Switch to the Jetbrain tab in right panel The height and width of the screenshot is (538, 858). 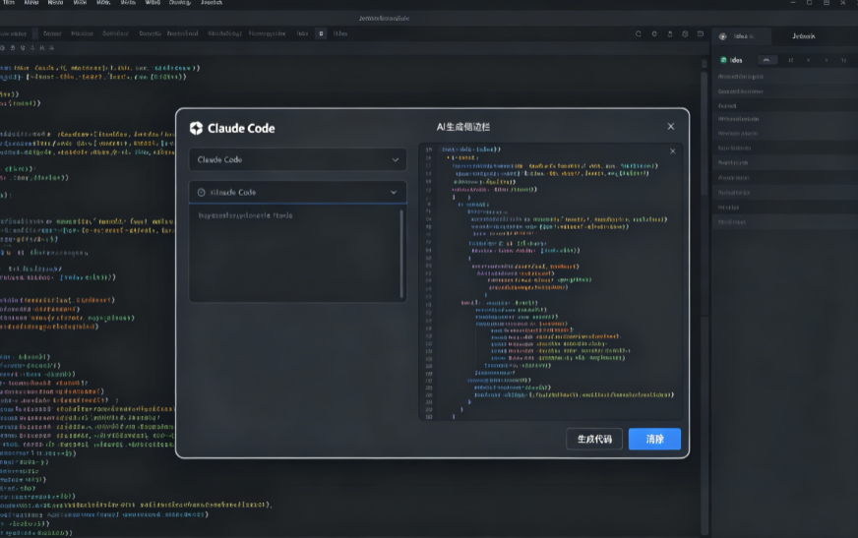pyautogui.click(x=803, y=36)
